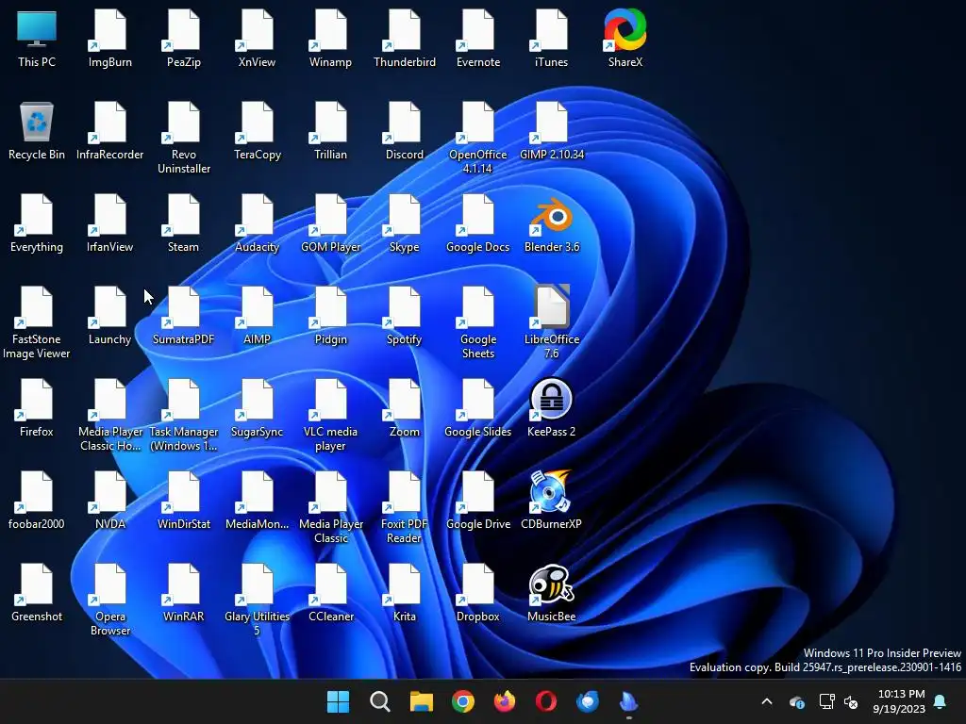The width and height of the screenshot is (966, 724).
Task: Select the Google Drive shortcut
Action: point(478,500)
